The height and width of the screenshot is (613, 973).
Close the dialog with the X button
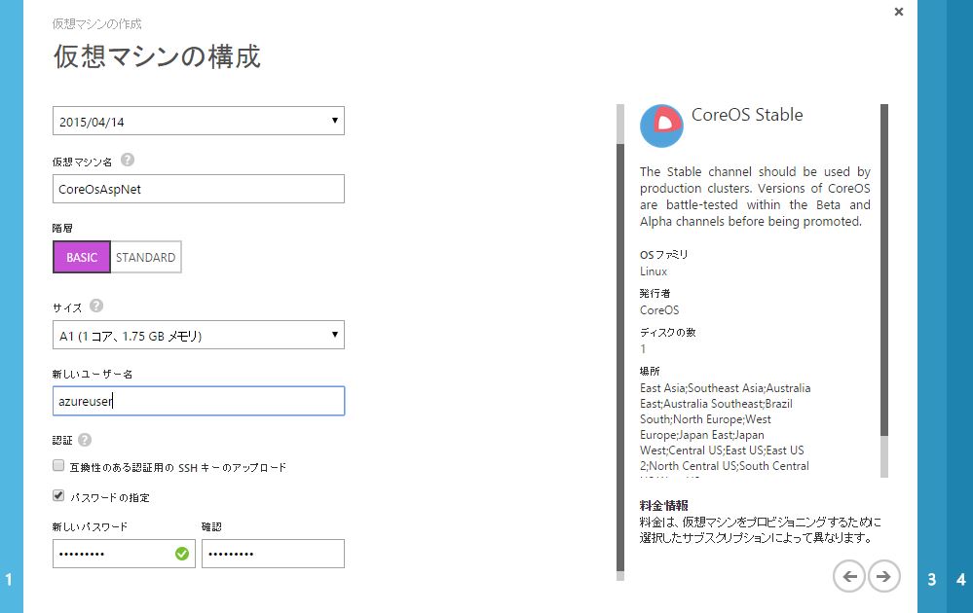[899, 11]
